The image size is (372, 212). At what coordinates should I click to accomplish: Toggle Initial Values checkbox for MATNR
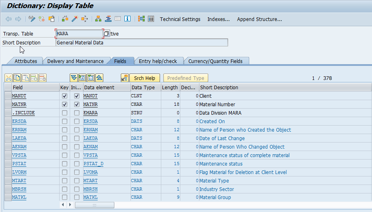coord(77,105)
